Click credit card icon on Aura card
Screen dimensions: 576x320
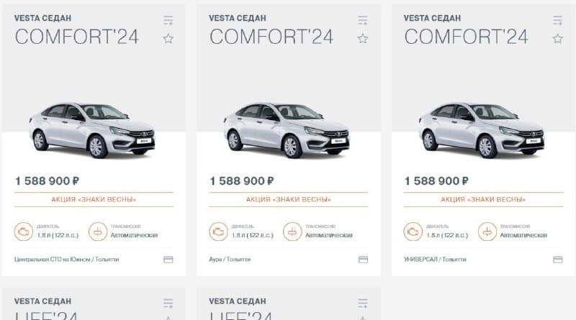coord(363,260)
